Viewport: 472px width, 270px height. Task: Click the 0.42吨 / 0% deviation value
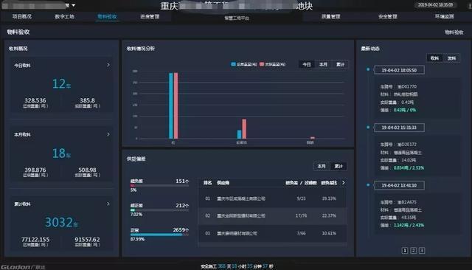click(405, 110)
